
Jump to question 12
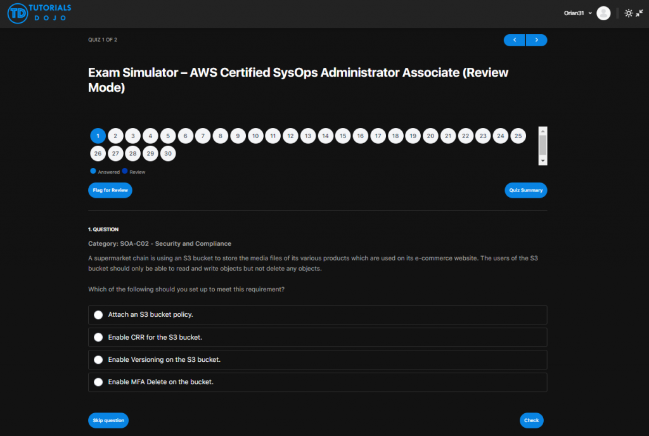(x=290, y=136)
